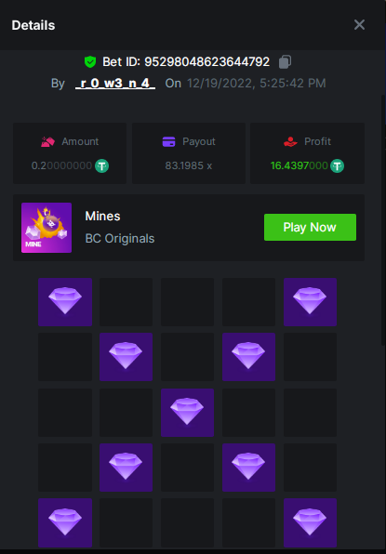Image resolution: width=386 pixels, height=554 pixels.
Task: Open the r_0_w3_n_4 user profile
Action: 115,84
